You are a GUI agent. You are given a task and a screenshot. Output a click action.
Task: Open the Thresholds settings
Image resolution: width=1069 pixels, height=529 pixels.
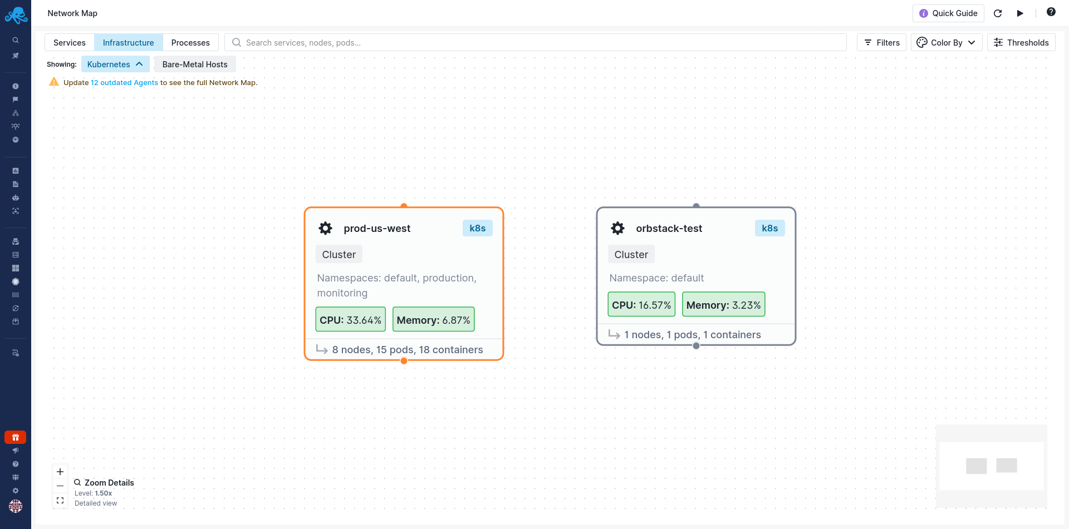[x=1021, y=42]
